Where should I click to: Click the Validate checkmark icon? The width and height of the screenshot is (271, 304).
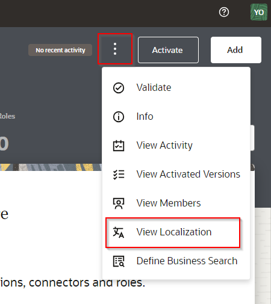click(x=119, y=88)
